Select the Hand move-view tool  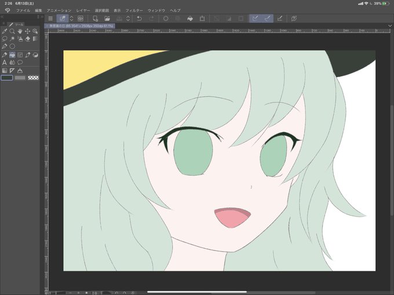tap(20, 31)
